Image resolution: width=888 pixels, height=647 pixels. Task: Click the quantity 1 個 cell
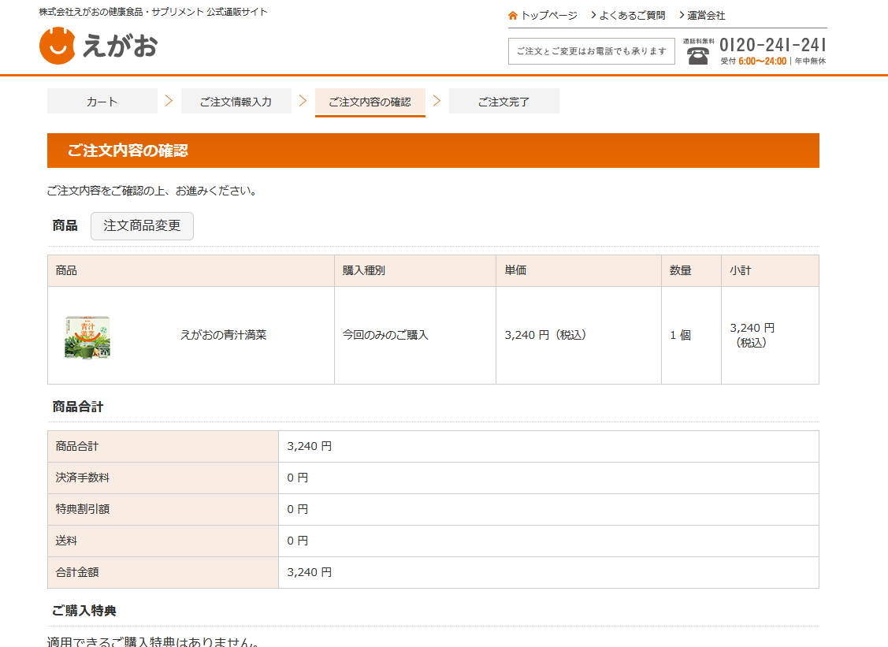[692, 336]
